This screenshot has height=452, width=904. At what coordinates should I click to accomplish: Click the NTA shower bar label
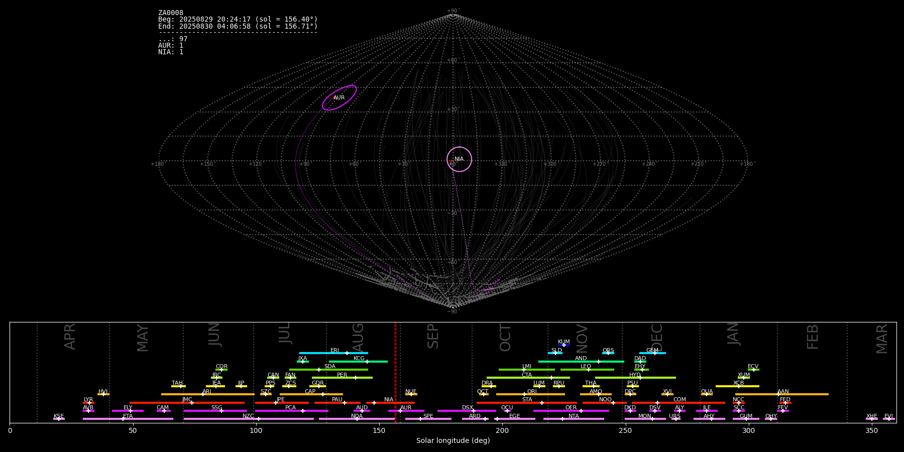[574, 416]
